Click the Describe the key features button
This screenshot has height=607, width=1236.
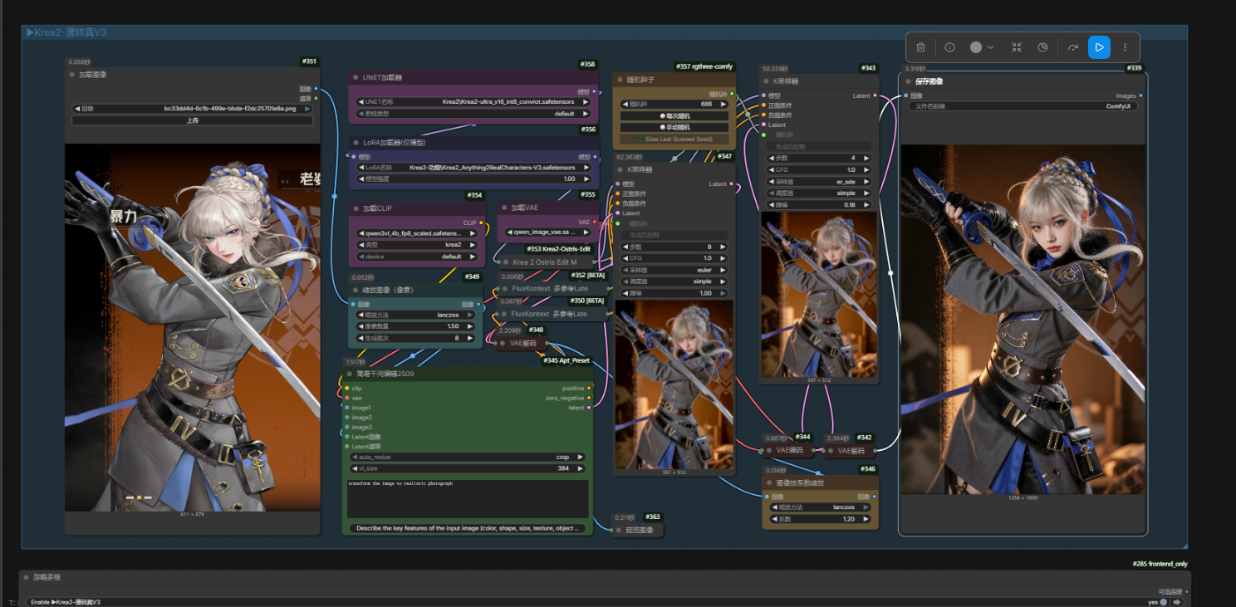point(467,528)
